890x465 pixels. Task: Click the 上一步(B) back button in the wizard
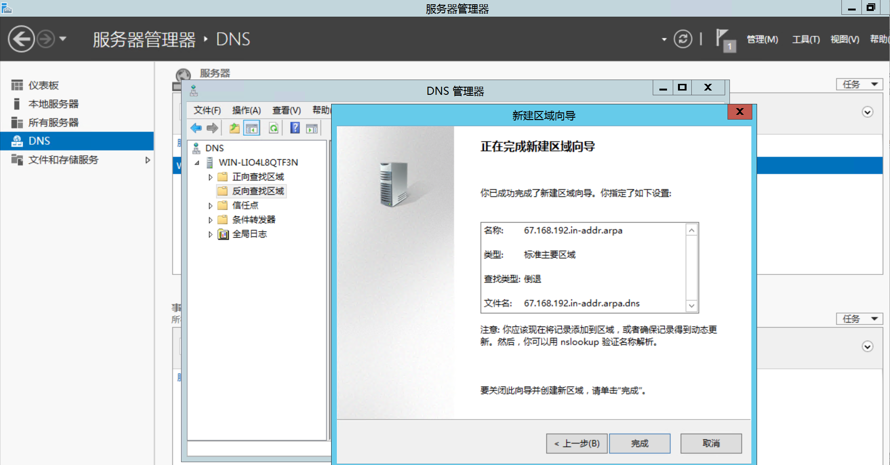pos(576,444)
